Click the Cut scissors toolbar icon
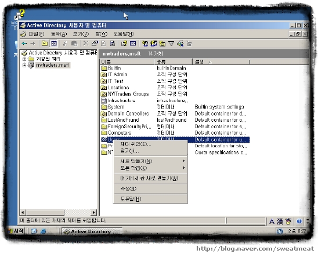The height and width of the screenshot is (261, 318). point(65,43)
